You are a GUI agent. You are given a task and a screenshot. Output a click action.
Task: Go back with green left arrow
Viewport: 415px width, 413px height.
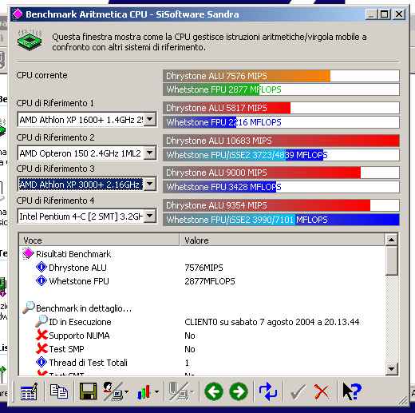pyautogui.click(x=214, y=391)
